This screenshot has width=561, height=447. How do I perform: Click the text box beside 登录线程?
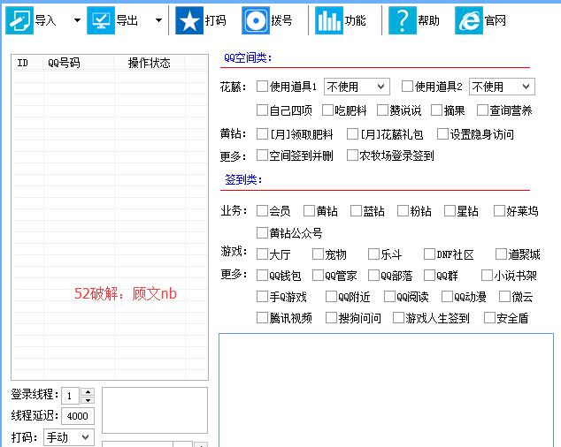(155, 410)
